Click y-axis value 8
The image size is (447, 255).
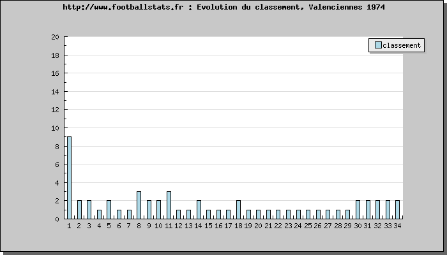(x=57, y=147)
